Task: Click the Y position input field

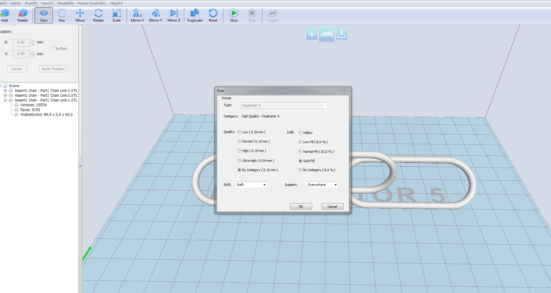Action: click(21, 54)
